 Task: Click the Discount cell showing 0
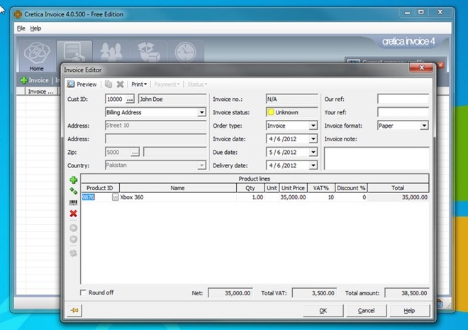click(351, 197)
